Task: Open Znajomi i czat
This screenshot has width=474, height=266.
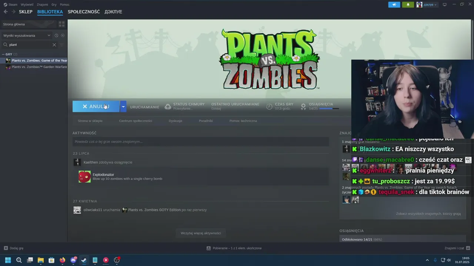Action: [457, 248]
